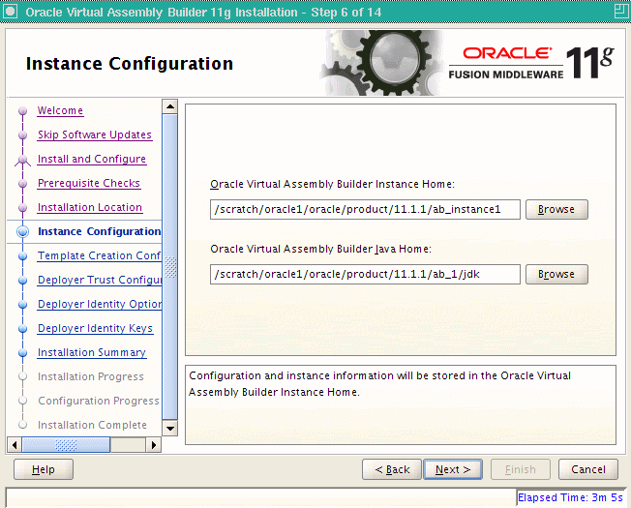Image resolution: width=631 pixels, height=508 pixels.
Task: Click scroll-left arrow under steps list
Action: [15, 445]
